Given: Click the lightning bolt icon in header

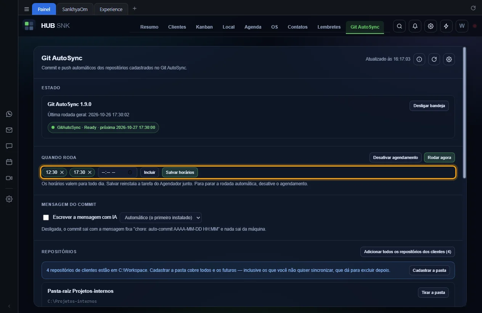Looking at the screenshot, I should tap(446, 26).
